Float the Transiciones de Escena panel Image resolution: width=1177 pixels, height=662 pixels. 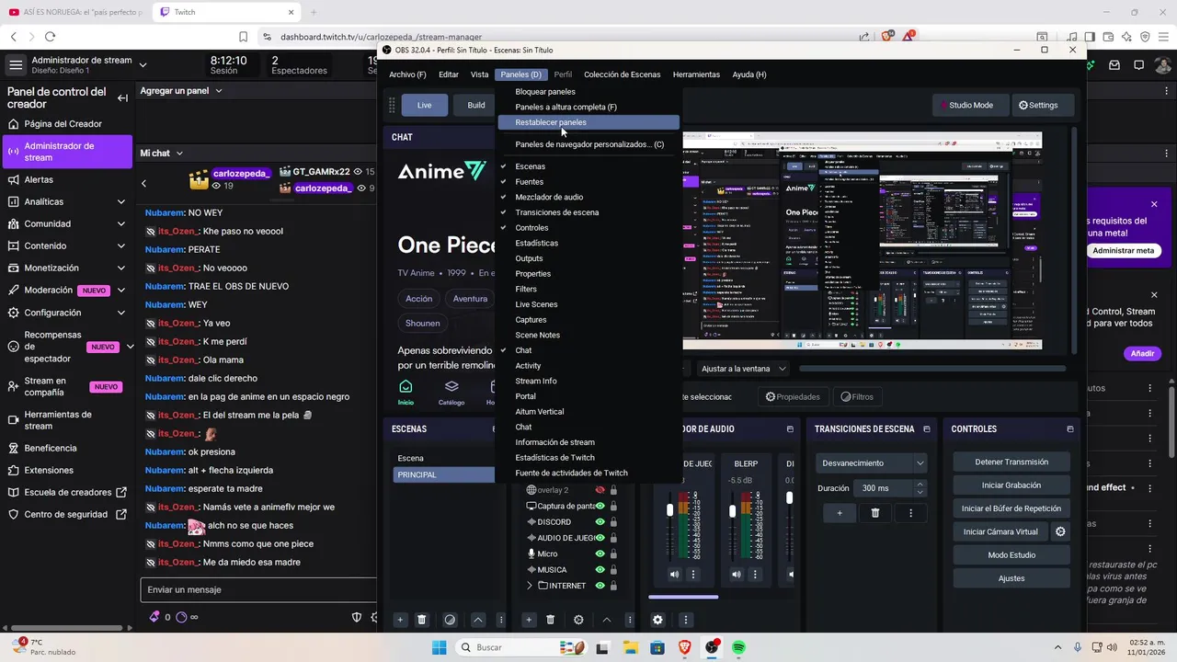pos(927,429)
